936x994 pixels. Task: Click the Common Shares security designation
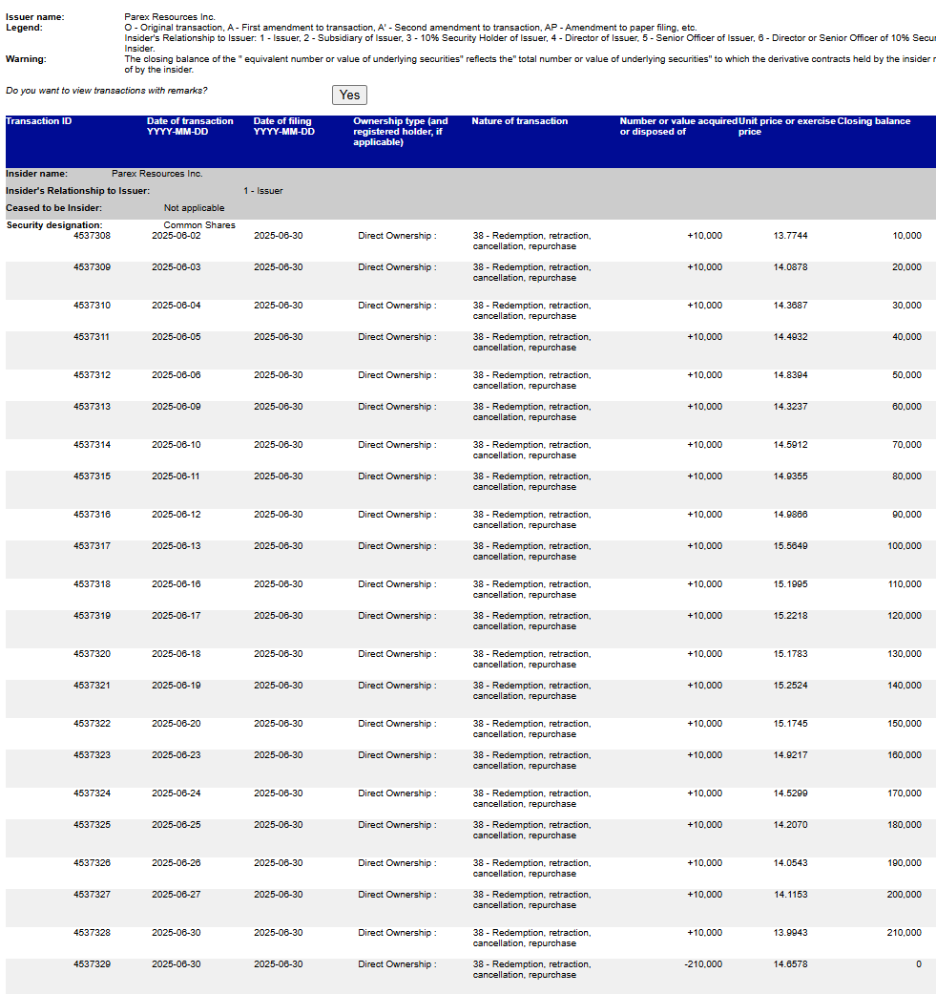pyautogui.click(x=198, y=225)
